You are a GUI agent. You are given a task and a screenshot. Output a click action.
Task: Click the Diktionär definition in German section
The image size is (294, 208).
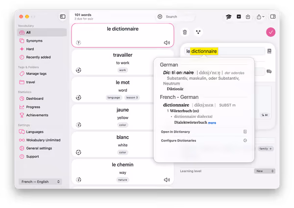click(175, 89)
